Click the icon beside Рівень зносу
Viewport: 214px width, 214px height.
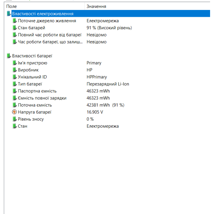pos(15,119)
